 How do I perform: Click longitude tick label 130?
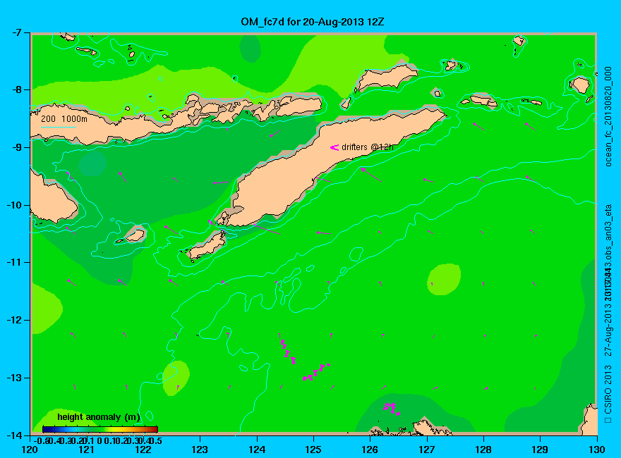597,450
